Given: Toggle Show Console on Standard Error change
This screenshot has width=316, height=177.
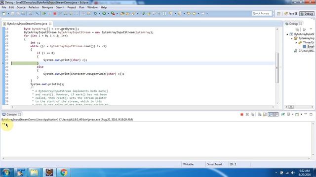Looking at the screenshot, I should coord(276,115).
